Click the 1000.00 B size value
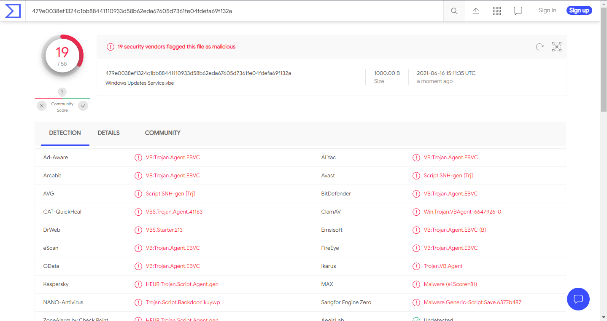 pos(387,73)
